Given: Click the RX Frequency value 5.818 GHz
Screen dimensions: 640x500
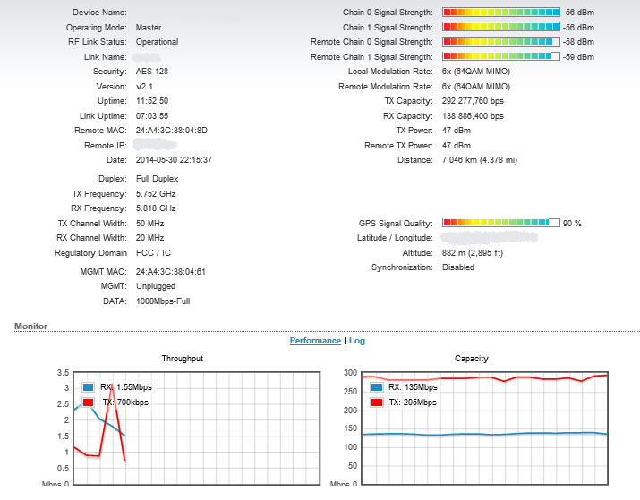Looking at the screenshot, I should (156, 208).
